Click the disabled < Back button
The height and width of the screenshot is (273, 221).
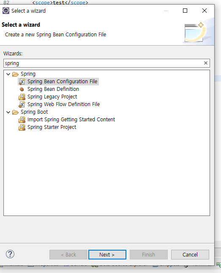click(68, 254)
